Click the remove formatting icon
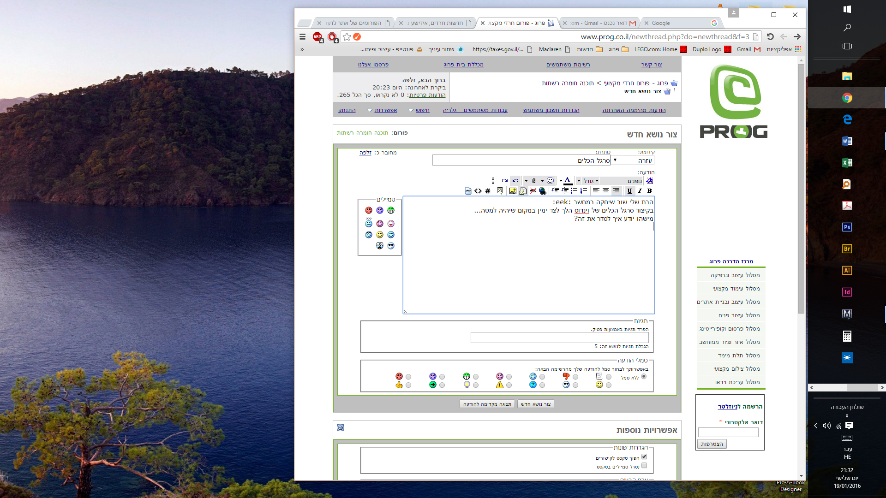The height and width of the screenshot is (498, 886). click(x=649, y=181)
